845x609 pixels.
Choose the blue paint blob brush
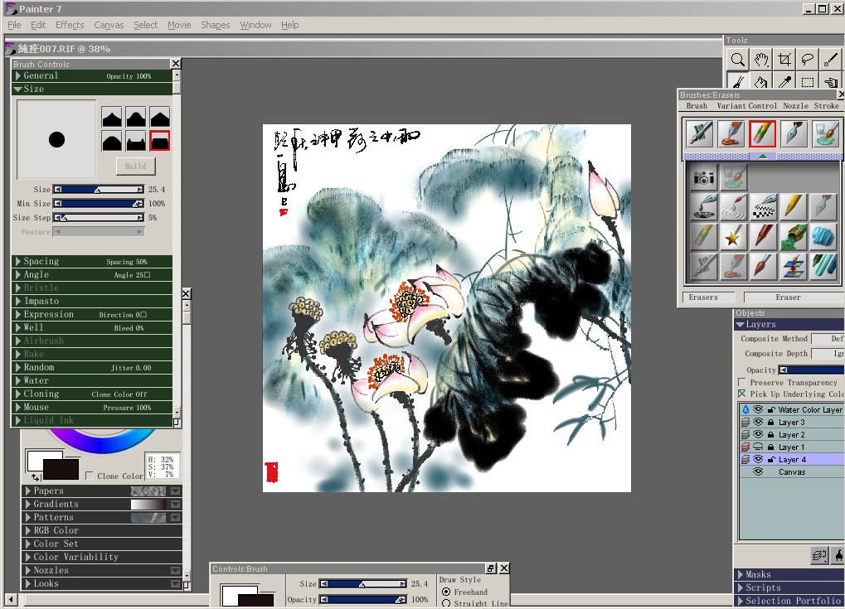(822, 237)
